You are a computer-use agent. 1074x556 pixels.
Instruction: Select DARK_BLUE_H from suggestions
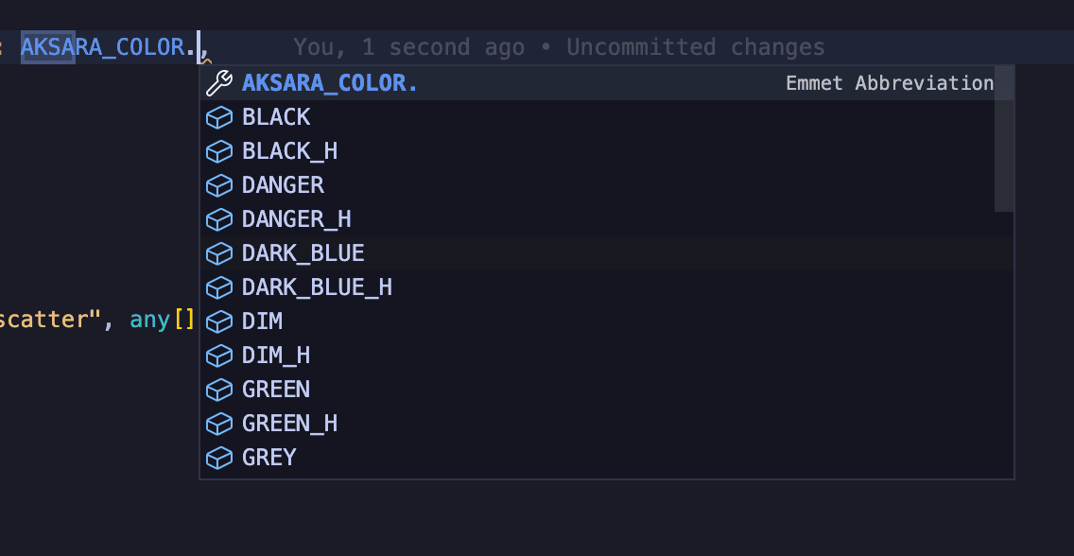pos(317,287)
